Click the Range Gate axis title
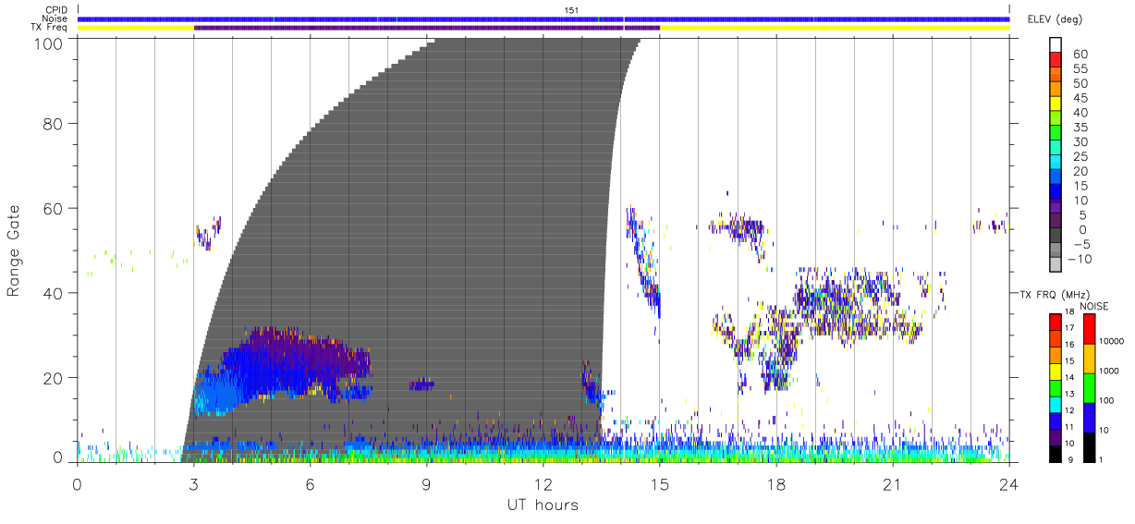Screen dimensions: 1135x524 14,250
